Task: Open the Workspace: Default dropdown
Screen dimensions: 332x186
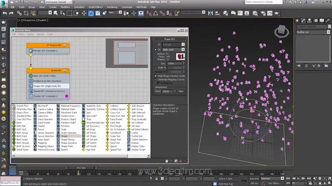Action: coord(58,2)
